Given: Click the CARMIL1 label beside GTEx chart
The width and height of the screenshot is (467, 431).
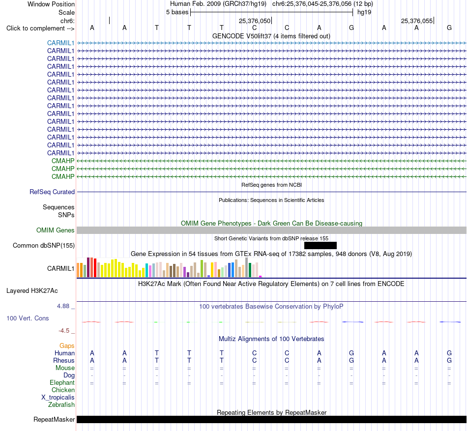Looking at the screenshot, I should tap(60, 268).
